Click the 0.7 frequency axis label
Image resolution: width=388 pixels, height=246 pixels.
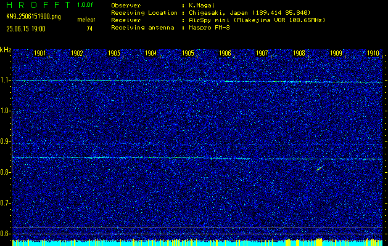pyautogui.click(x=4, y=203)
